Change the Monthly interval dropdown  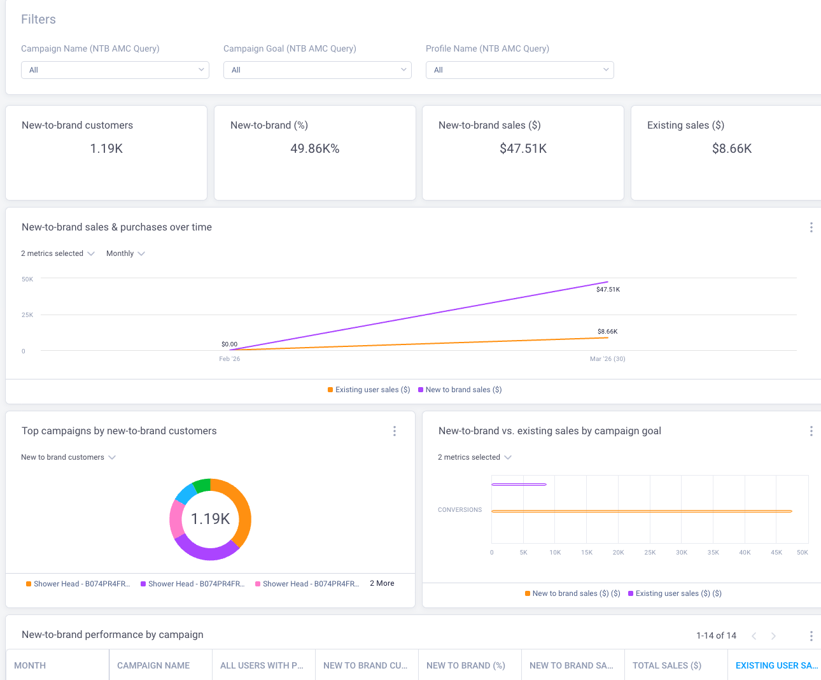125,253
